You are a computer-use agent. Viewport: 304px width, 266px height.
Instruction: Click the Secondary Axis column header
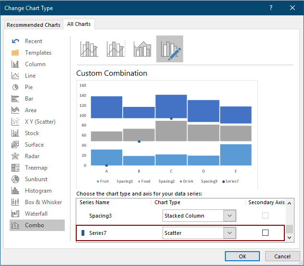(267, 202)
